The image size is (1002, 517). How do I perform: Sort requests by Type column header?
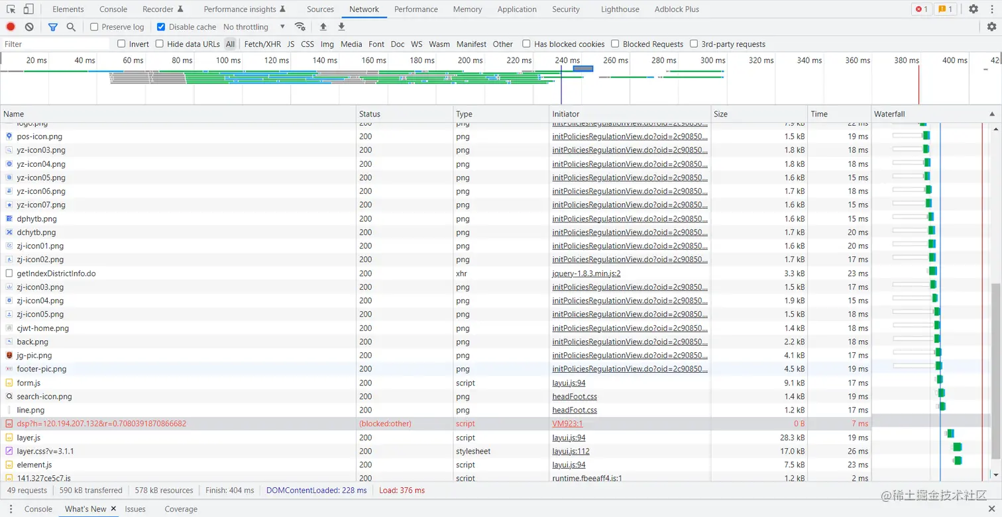point(502,114)
